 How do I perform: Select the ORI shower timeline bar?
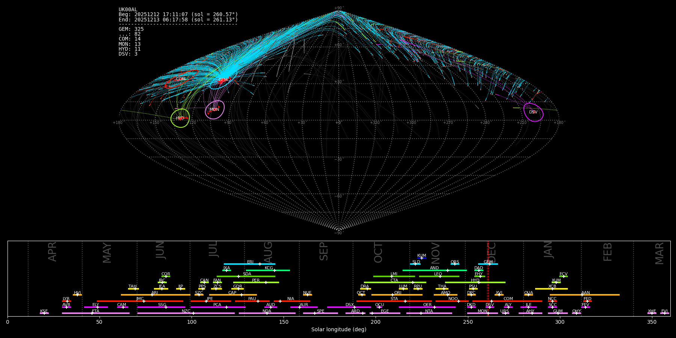pos(397,295)
